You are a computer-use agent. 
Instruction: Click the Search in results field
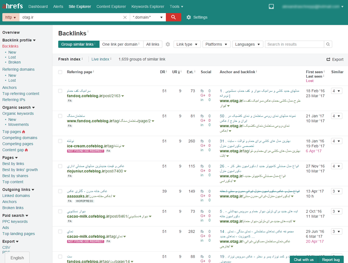coord(294,44)
